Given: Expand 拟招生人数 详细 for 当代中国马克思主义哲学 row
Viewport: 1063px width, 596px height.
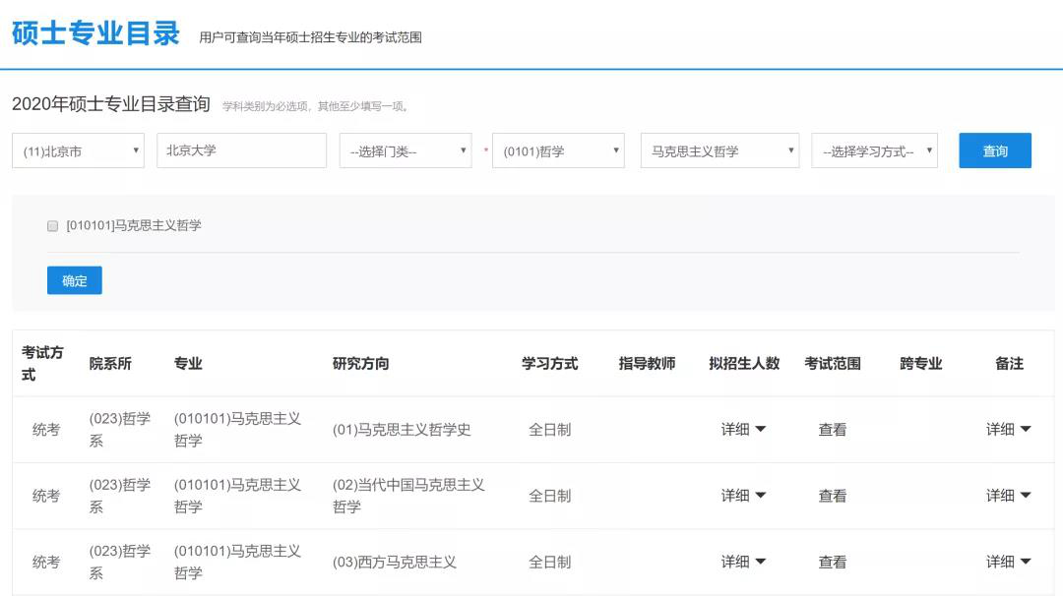Looking at the screenshot, I should 743,496.
